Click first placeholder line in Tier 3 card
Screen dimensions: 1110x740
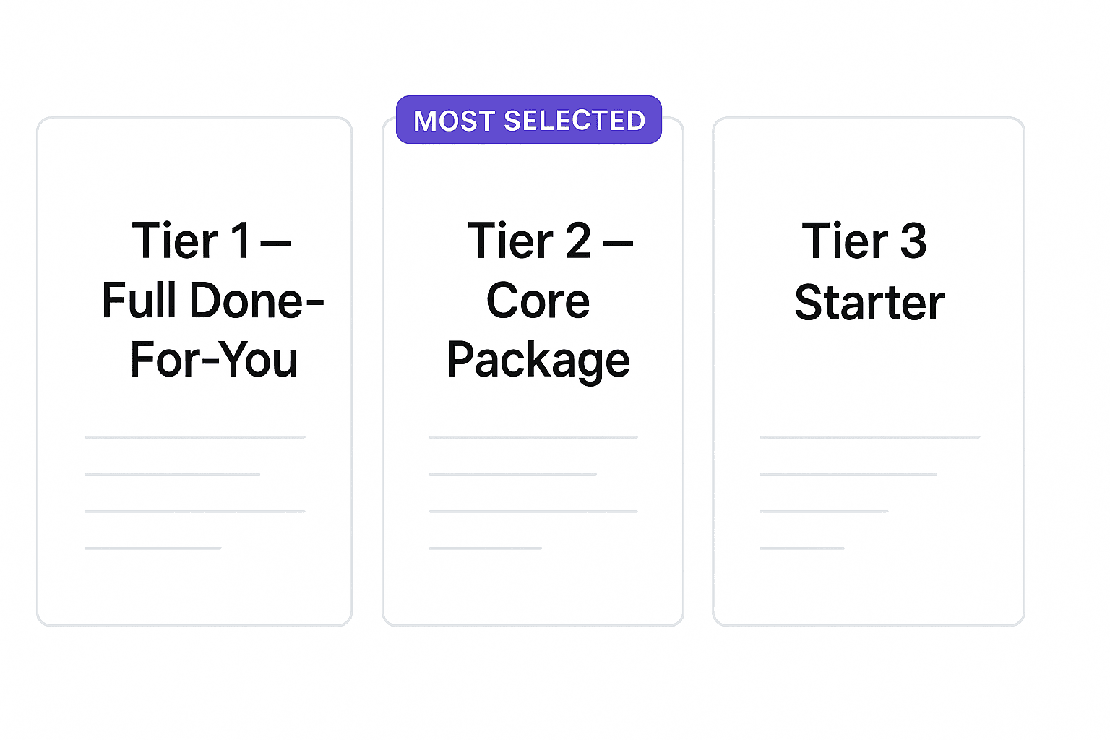pyautogui.click(x=869, y=437)
